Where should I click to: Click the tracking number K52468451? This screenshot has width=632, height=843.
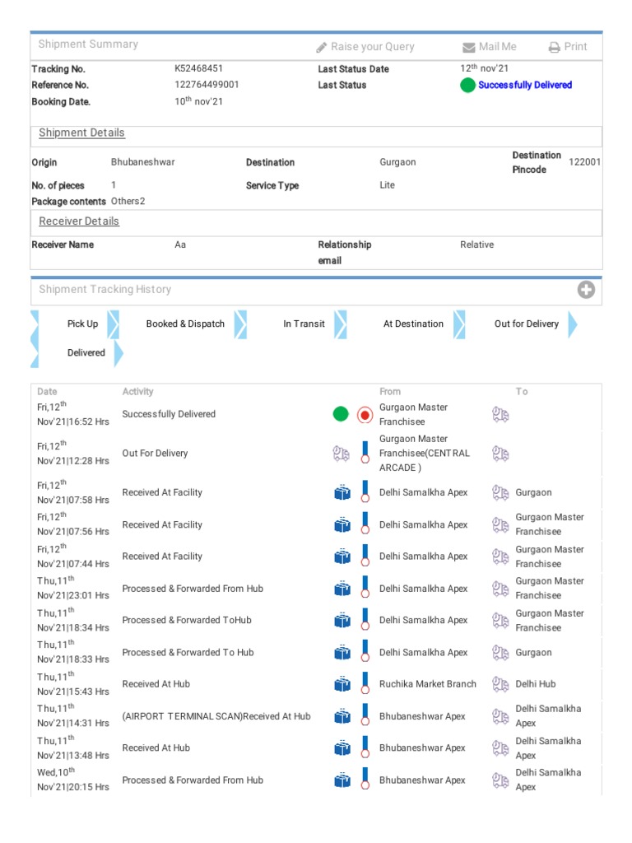(198, 69)
